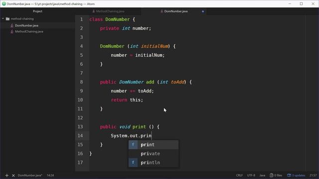Open DomNumber.java in the project tree
Viewport: 319px width, 179px height.
[26, 25]
